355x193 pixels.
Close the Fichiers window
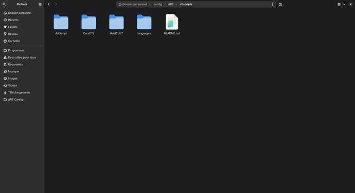click(351, 4)
